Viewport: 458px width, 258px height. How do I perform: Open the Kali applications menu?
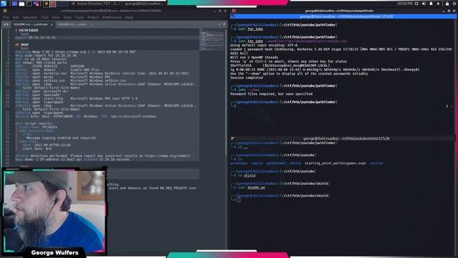[4, 4]
